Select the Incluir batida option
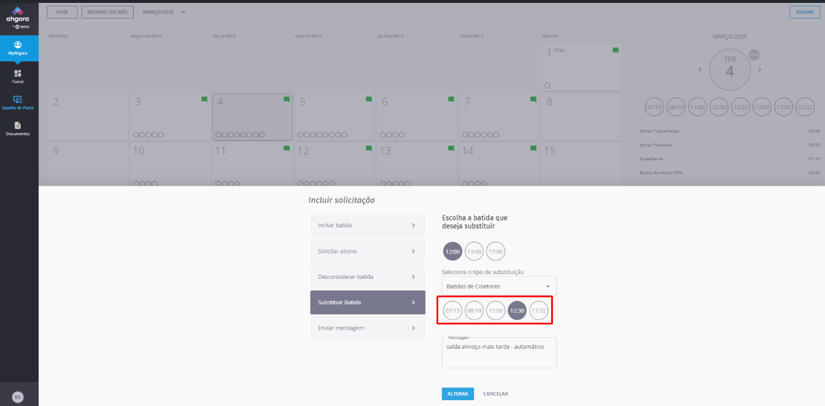Viewport: 825px width, 406px height. (368, 226)
